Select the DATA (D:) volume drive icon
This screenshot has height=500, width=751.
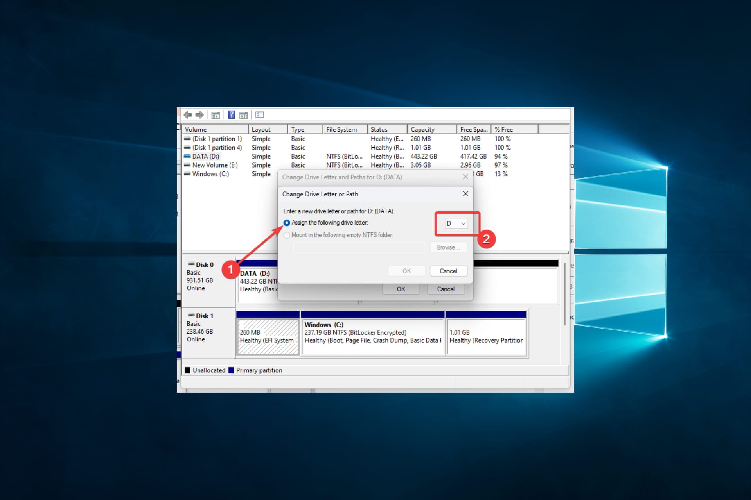click(x=187, y=156)
